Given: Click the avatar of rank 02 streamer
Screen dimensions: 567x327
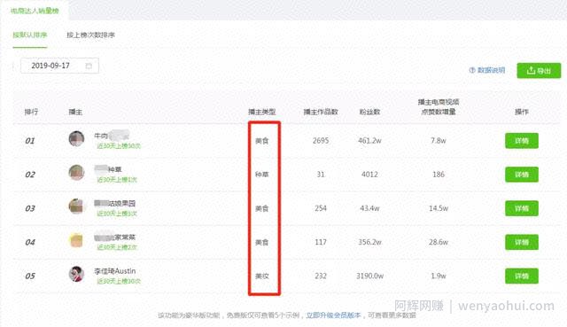Looking at the screenshot, I should (x=76, y=172).
